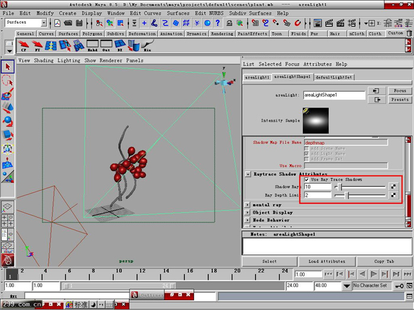Click the FT shelf button
This screenshot has height=310, width=414.
[x=37, y=45]
